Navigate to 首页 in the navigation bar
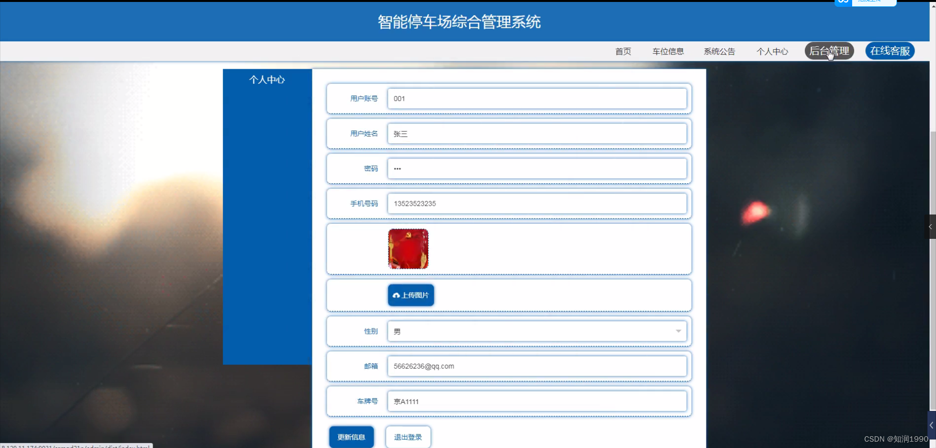Screen dimensions: 936x448 coord(623,51)
